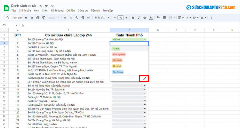Click the fx formula bar icon

[23, 25]
